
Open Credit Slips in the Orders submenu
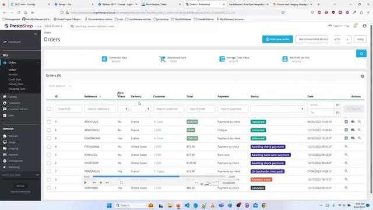click(x=15, y=79)
